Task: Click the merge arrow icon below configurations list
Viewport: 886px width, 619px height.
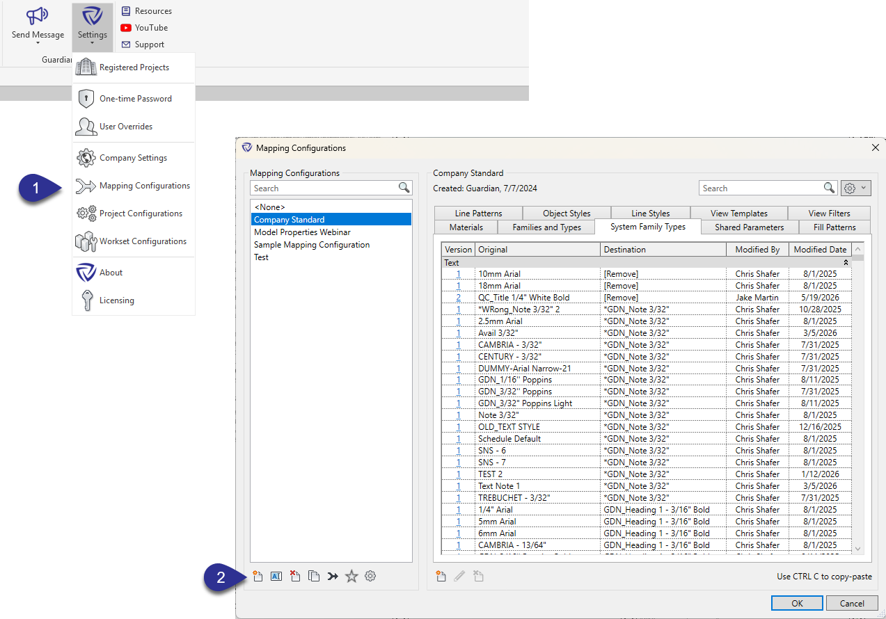Action: pos(333,576)
